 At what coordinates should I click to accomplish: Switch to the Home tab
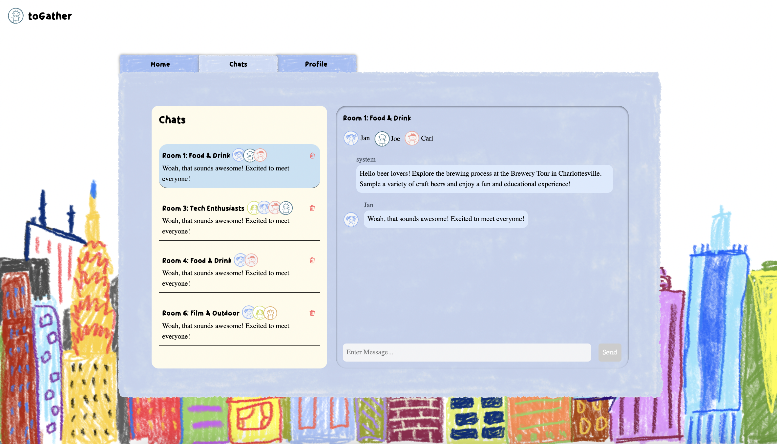pos(160,64)
